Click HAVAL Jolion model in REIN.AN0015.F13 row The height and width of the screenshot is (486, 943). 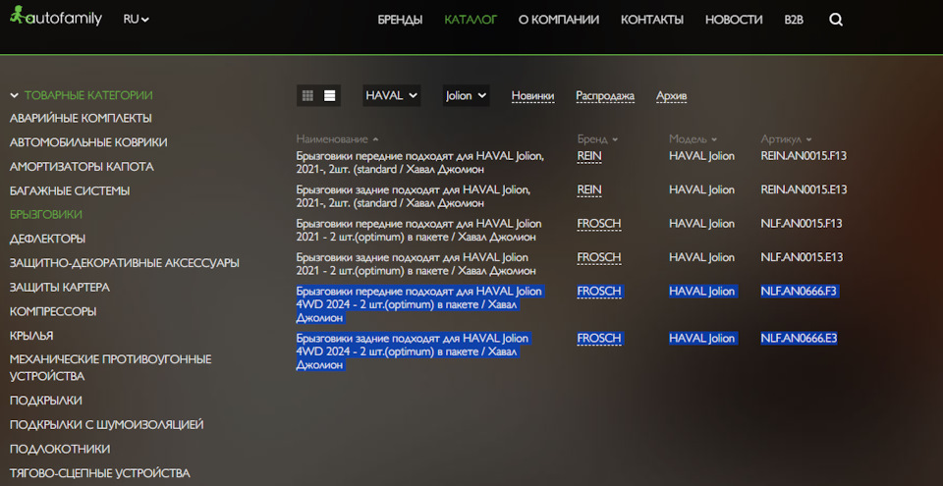[x=701, y=156]
